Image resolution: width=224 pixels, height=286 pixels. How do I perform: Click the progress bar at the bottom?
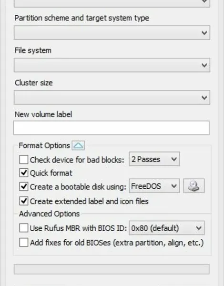112,269
